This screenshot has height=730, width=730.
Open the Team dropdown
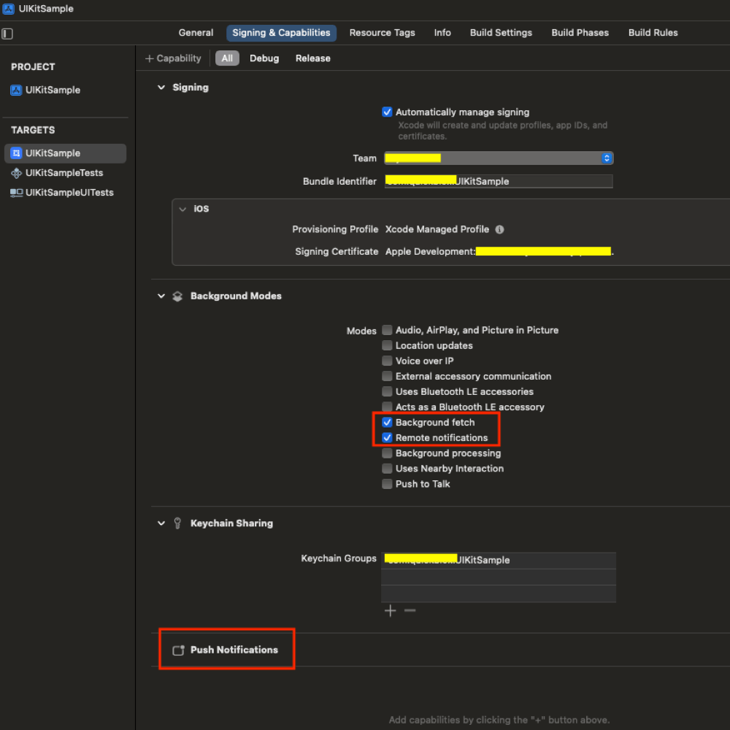click(x=499, y=158)
